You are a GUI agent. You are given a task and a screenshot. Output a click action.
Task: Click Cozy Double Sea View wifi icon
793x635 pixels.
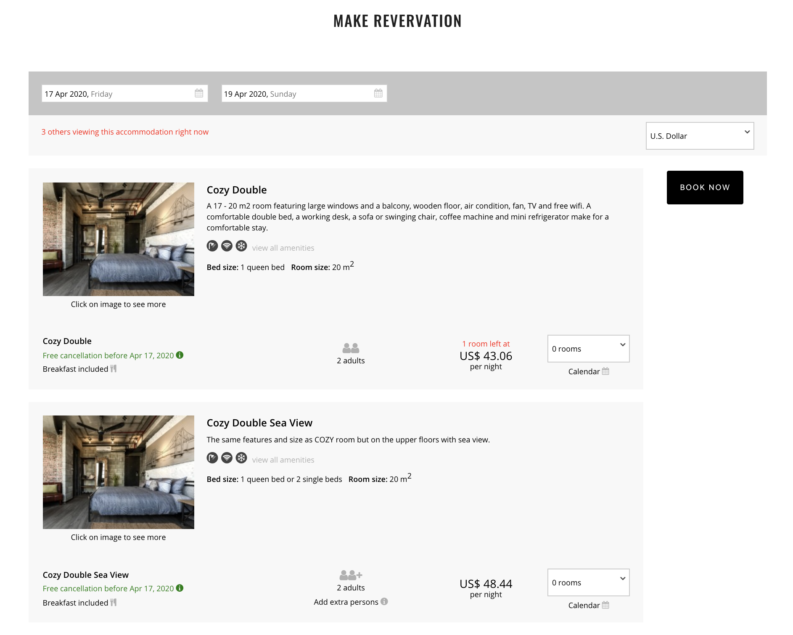pyautogui.click(x=227, y=458)
